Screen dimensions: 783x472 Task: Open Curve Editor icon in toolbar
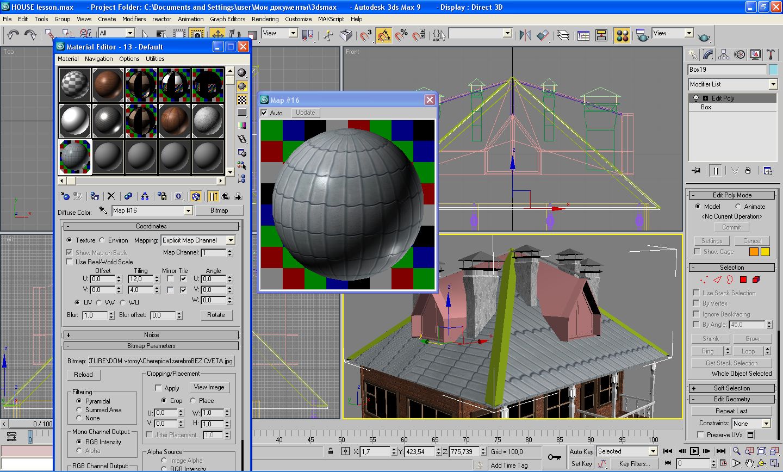pos(583,35)
